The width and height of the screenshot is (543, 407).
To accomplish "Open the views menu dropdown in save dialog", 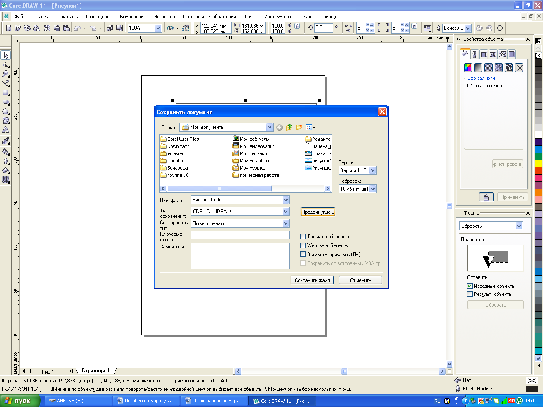I will (311, 127).
